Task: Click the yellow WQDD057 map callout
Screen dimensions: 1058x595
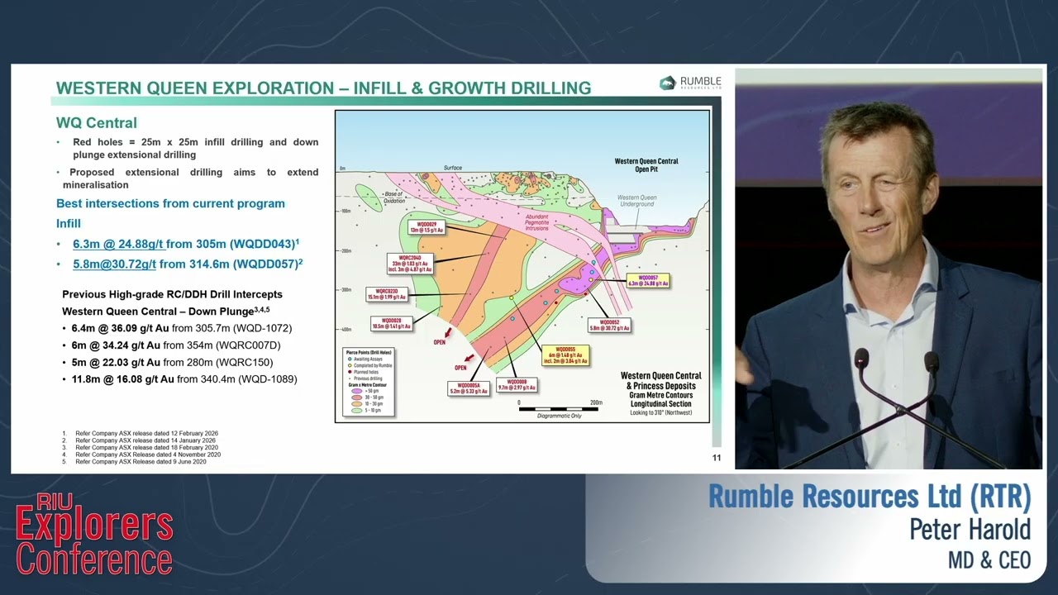Action: click(648, 281)
